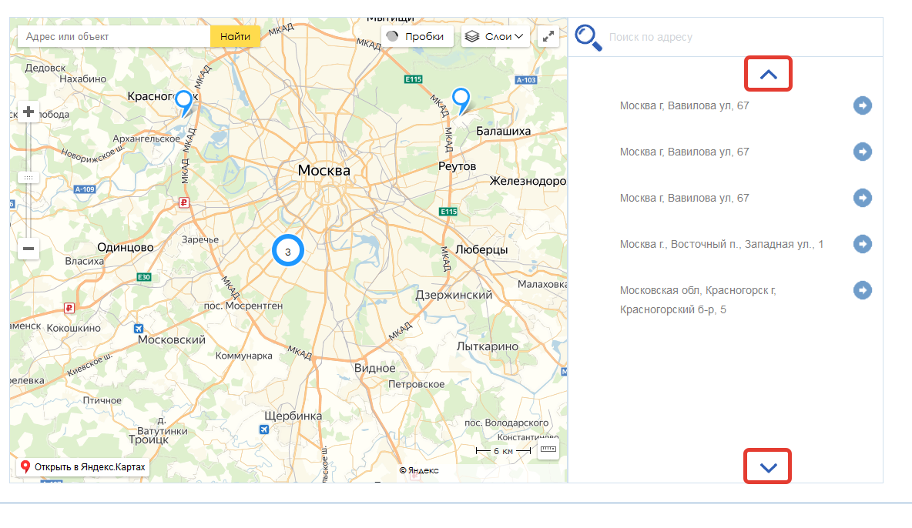Click arrow next to Красногорский б-р, 5 address
Screen dimensions: 912x528
[x=863, y=290]
